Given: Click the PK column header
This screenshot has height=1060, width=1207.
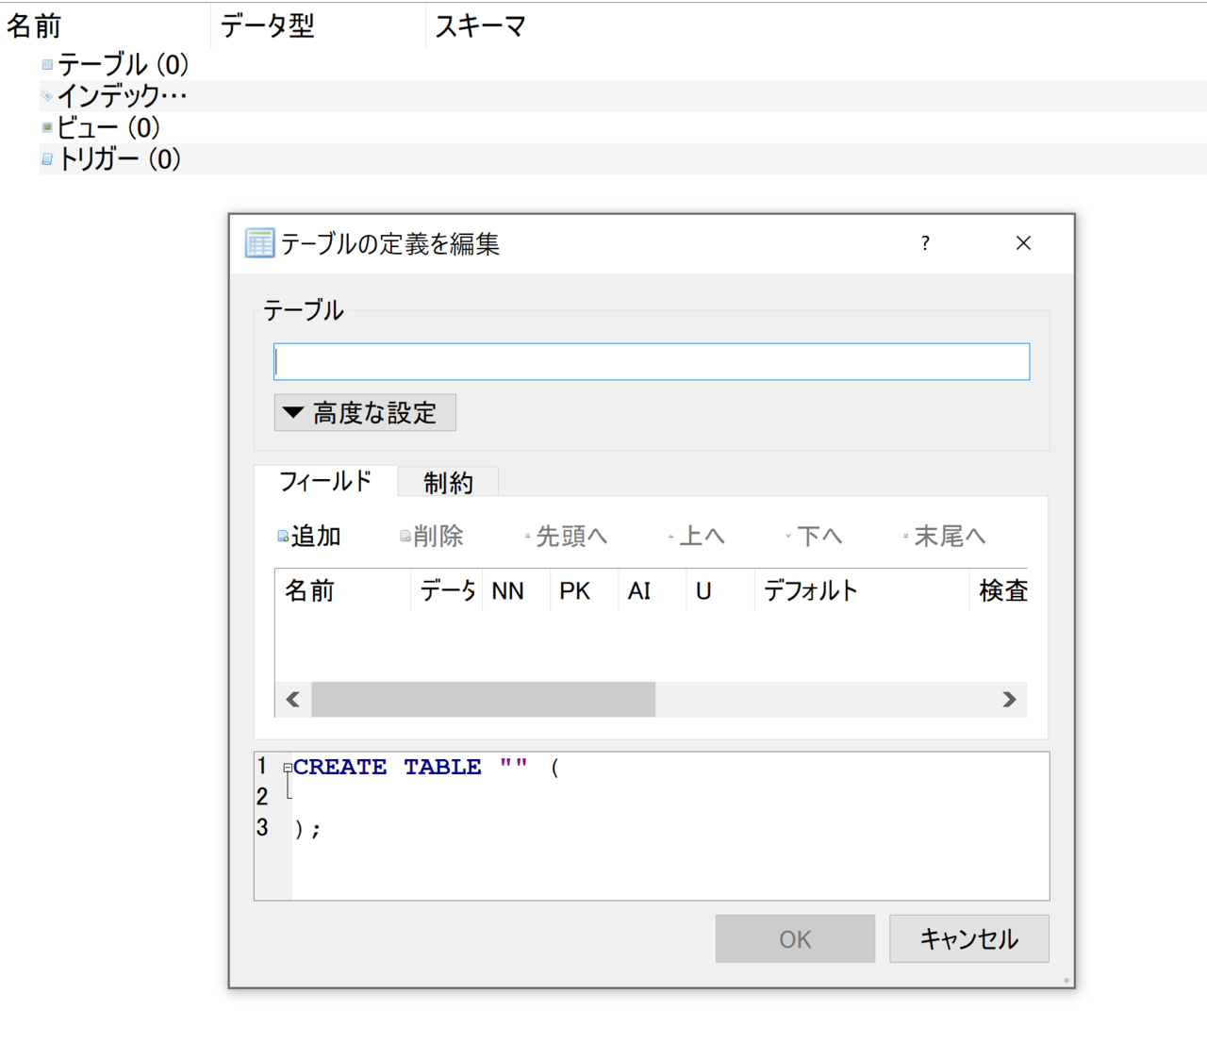Looking at the screenshot, I should click(585, 591).
